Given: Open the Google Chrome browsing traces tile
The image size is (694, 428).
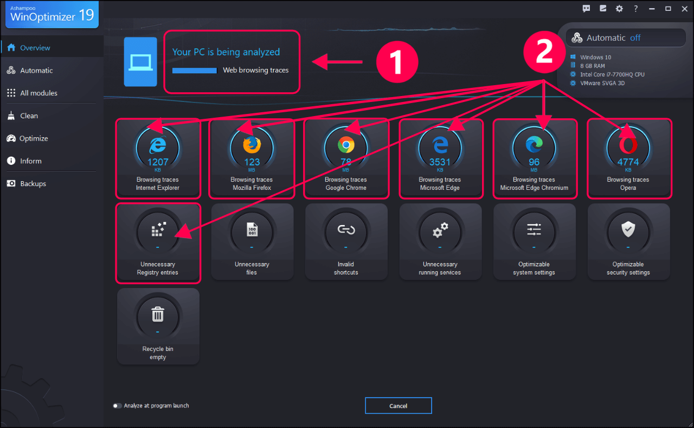Looking at the screenshot, I should (346, 158).
